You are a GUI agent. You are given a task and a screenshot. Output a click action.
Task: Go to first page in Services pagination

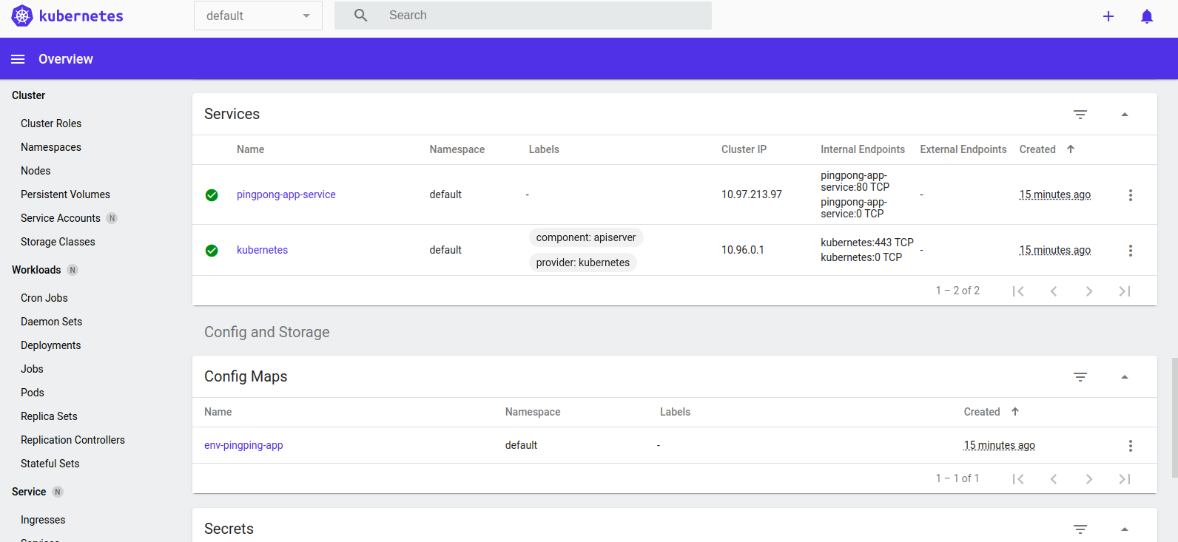click(1018, 291)
